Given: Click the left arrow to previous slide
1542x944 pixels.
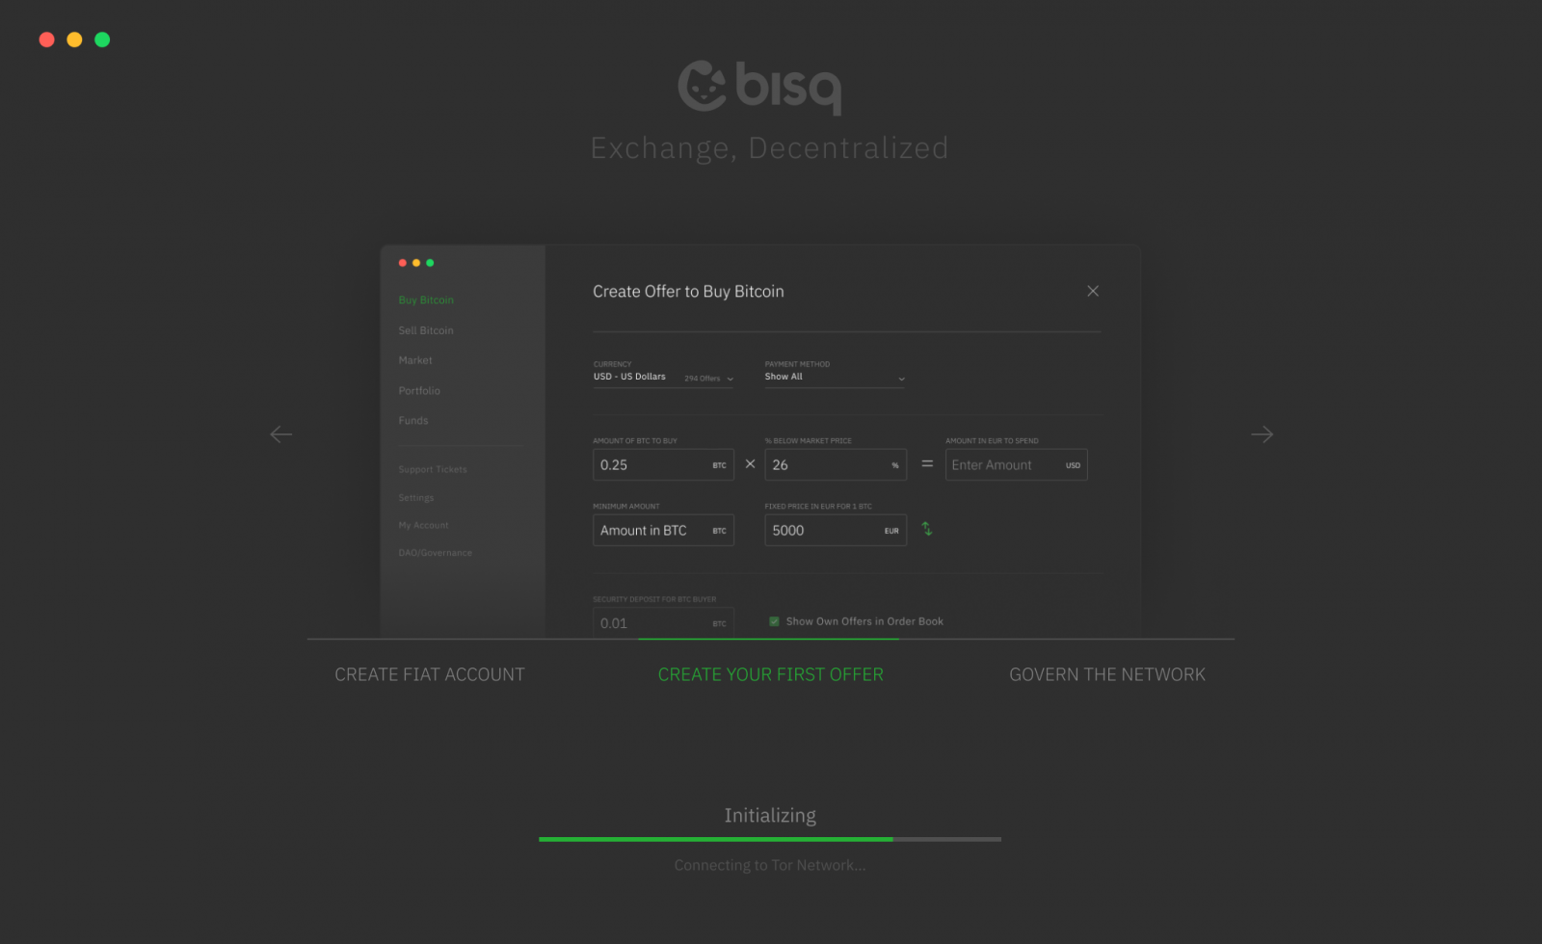Looking at the screenshot, I should point(280,434).
